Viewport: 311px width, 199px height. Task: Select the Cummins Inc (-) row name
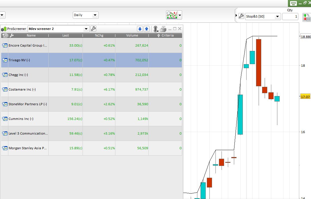(x=21, y=119)
